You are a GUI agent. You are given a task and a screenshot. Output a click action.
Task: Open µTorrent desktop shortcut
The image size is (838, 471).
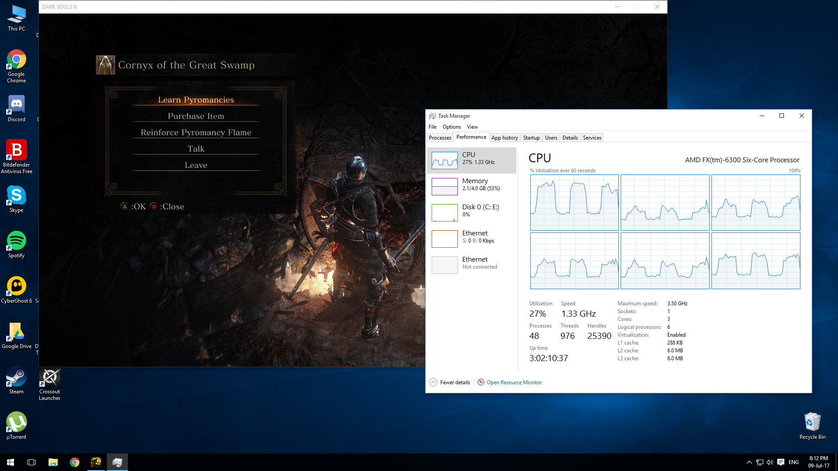tap(17, 426)
